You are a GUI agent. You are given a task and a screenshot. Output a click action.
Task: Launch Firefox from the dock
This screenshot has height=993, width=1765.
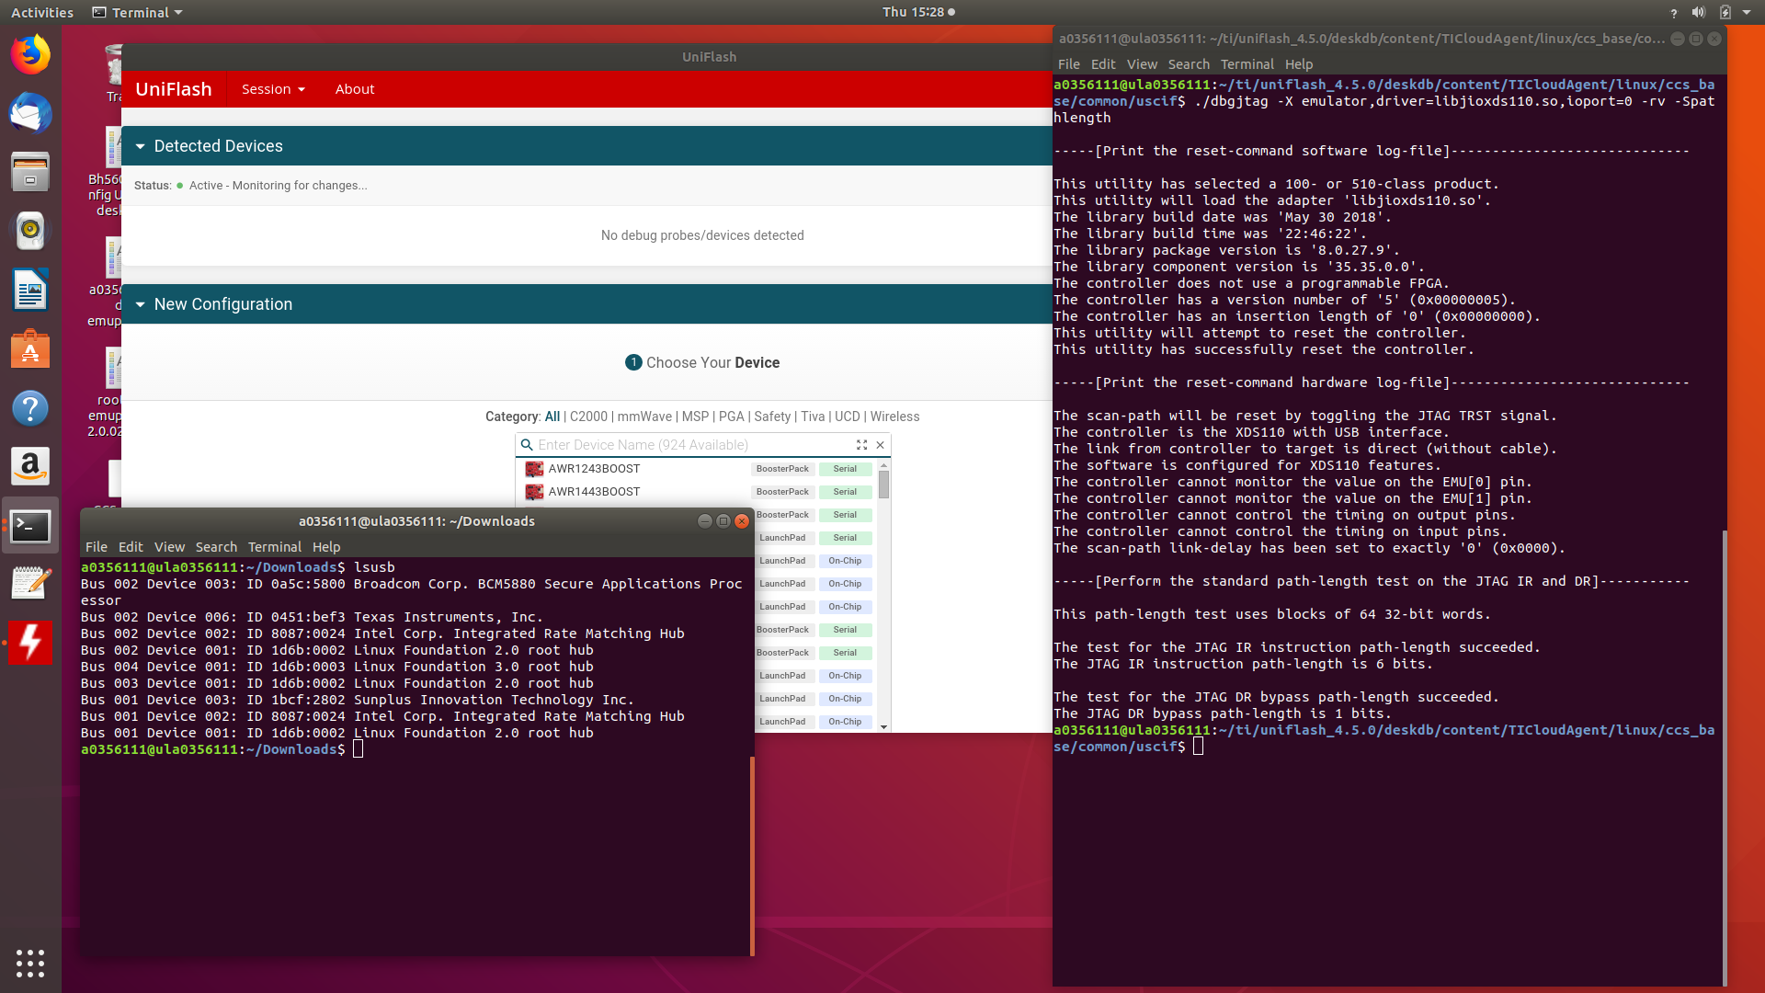30,54
